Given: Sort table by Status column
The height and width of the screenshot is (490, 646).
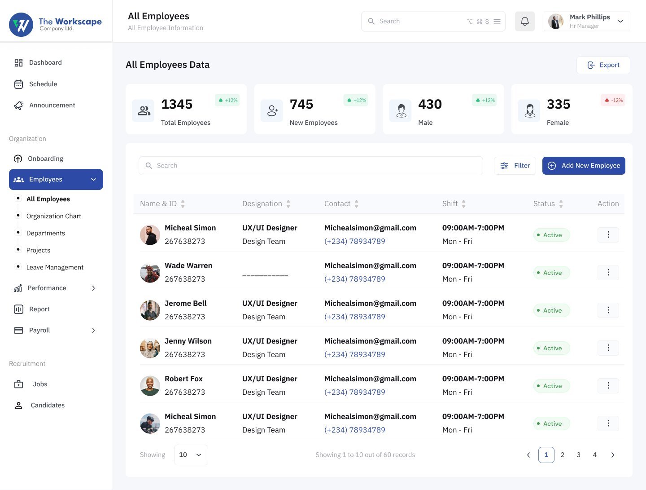Looking at the screenshot, I should tap(561, 204).
